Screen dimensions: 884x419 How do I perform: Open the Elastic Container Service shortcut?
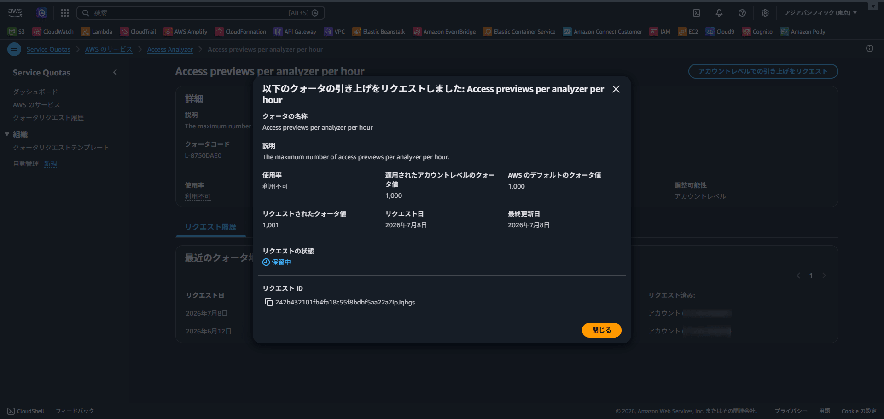(x=519, y=32)
